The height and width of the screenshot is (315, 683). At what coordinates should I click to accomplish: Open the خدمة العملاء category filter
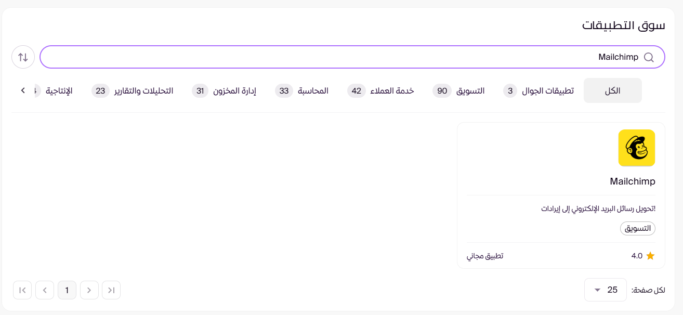click(x=381, y=90)
